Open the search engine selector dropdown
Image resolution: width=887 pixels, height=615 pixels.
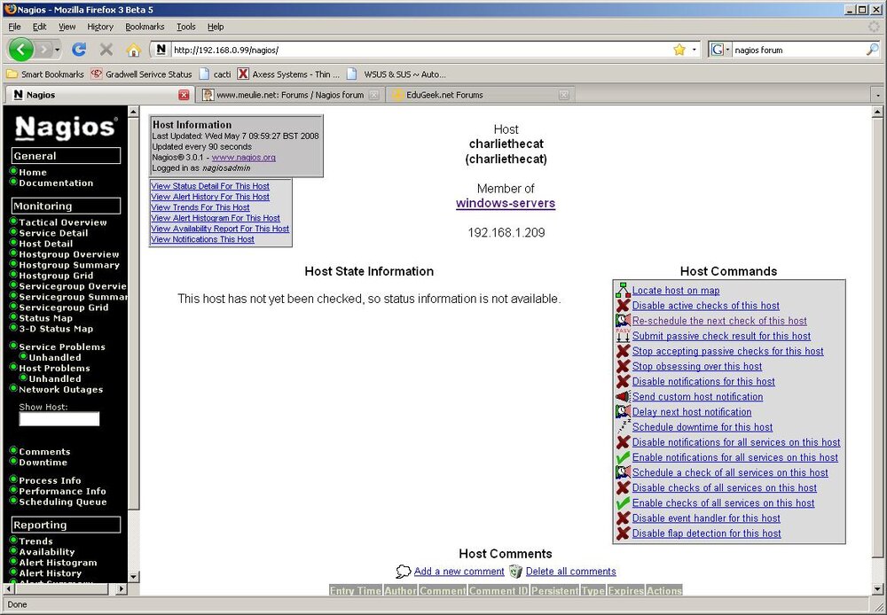click(720, 50)
